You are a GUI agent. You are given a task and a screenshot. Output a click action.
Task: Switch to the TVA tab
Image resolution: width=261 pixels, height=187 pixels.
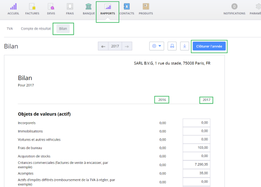(10, 29)
